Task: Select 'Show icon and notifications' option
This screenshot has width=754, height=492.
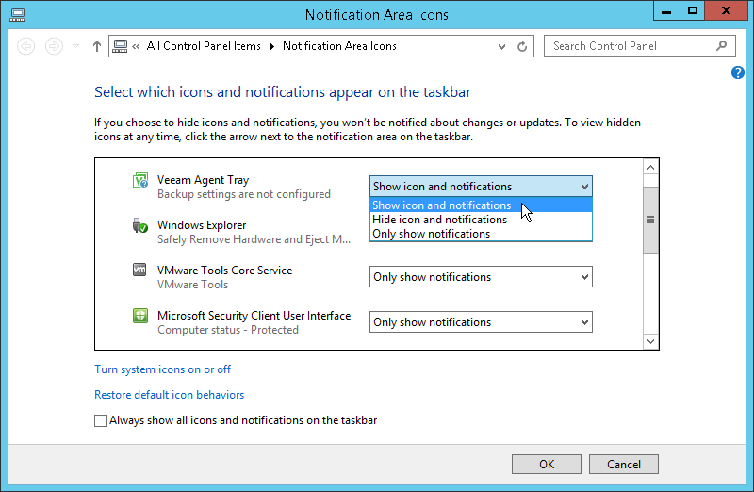Action: pos(481,205)
